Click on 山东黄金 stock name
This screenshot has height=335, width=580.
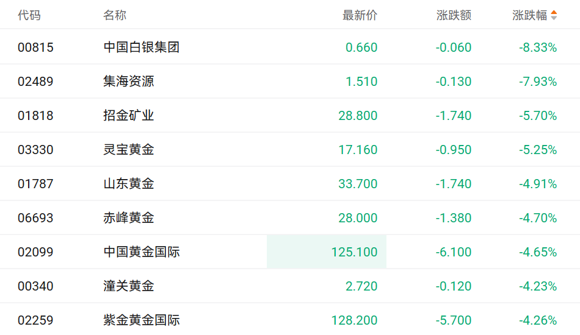[129, 183]
